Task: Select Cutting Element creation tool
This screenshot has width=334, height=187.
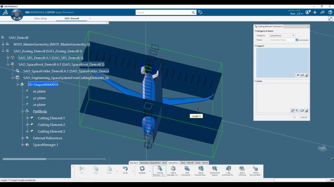Action: pyautogui.click(x=160, y=171)
